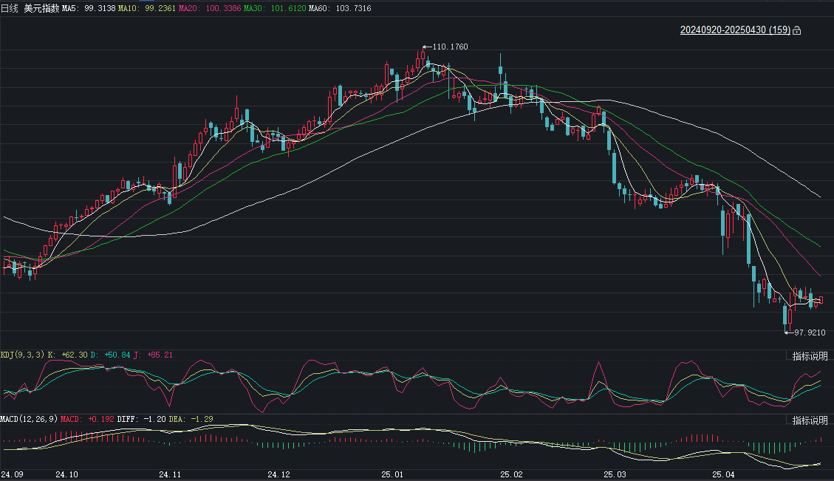
Task: Click DIFF: -1.20 value
Action: (x=142, y=419)
